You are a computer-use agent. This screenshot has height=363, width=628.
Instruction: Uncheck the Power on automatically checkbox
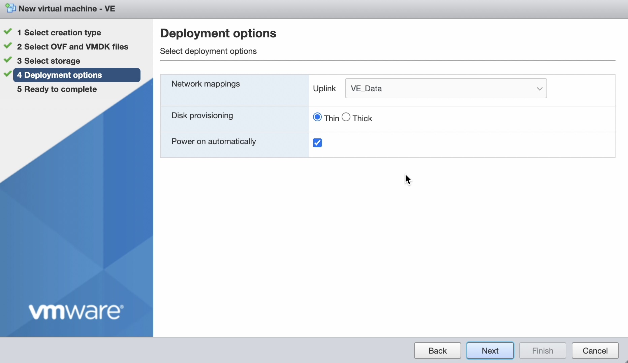pyautogui.click(x=317, y=143)
